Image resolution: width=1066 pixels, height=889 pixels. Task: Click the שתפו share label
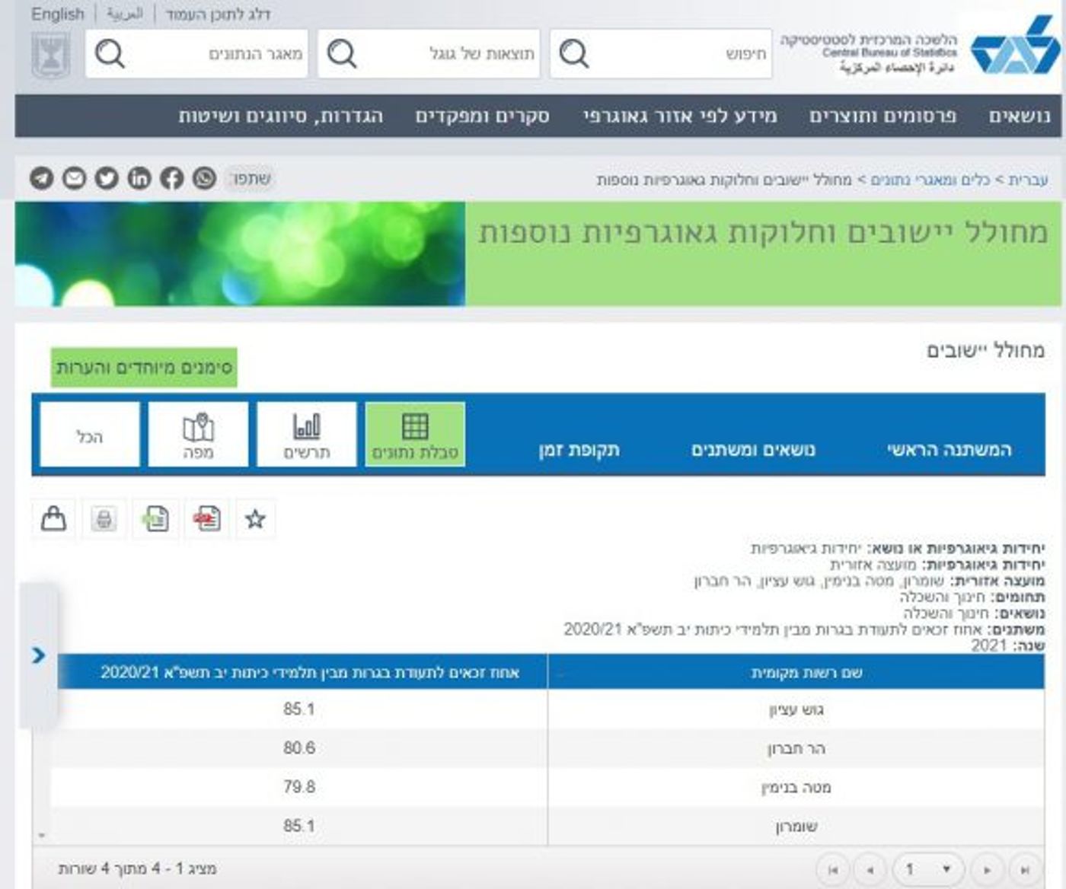click(x=252, y=178)
